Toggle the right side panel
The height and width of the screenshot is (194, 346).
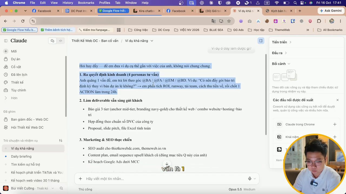tap(261, 41)
